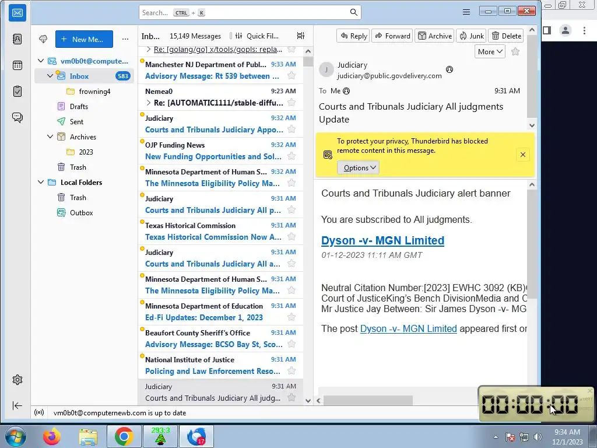The width and height of the screenshot is (597, 448).
Task: Open Chrome profile icon in background window
Action: pos(566,30)
